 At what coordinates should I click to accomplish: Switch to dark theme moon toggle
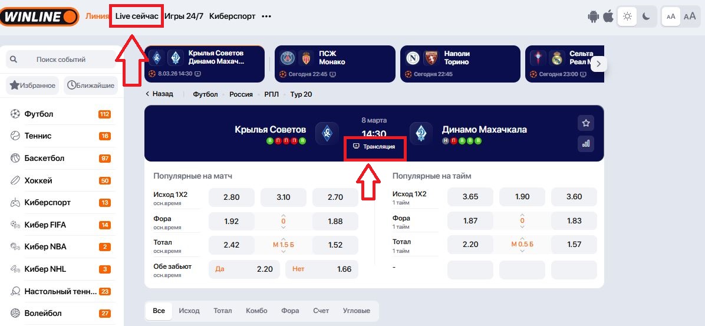coord(646,17)
